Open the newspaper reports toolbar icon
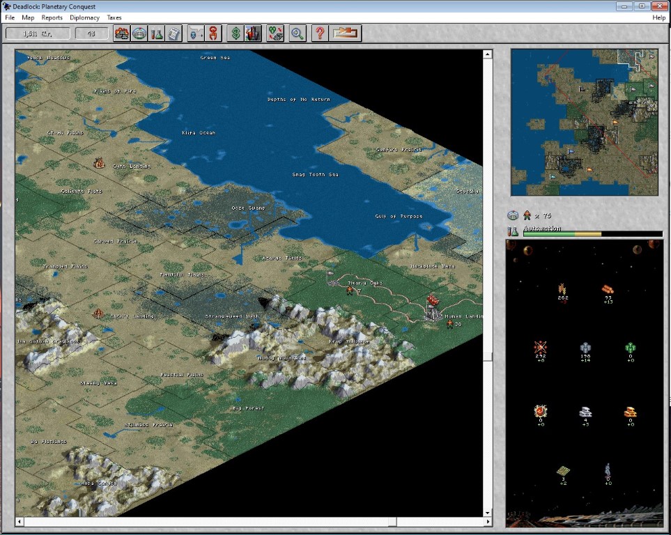 coord(173,33)
